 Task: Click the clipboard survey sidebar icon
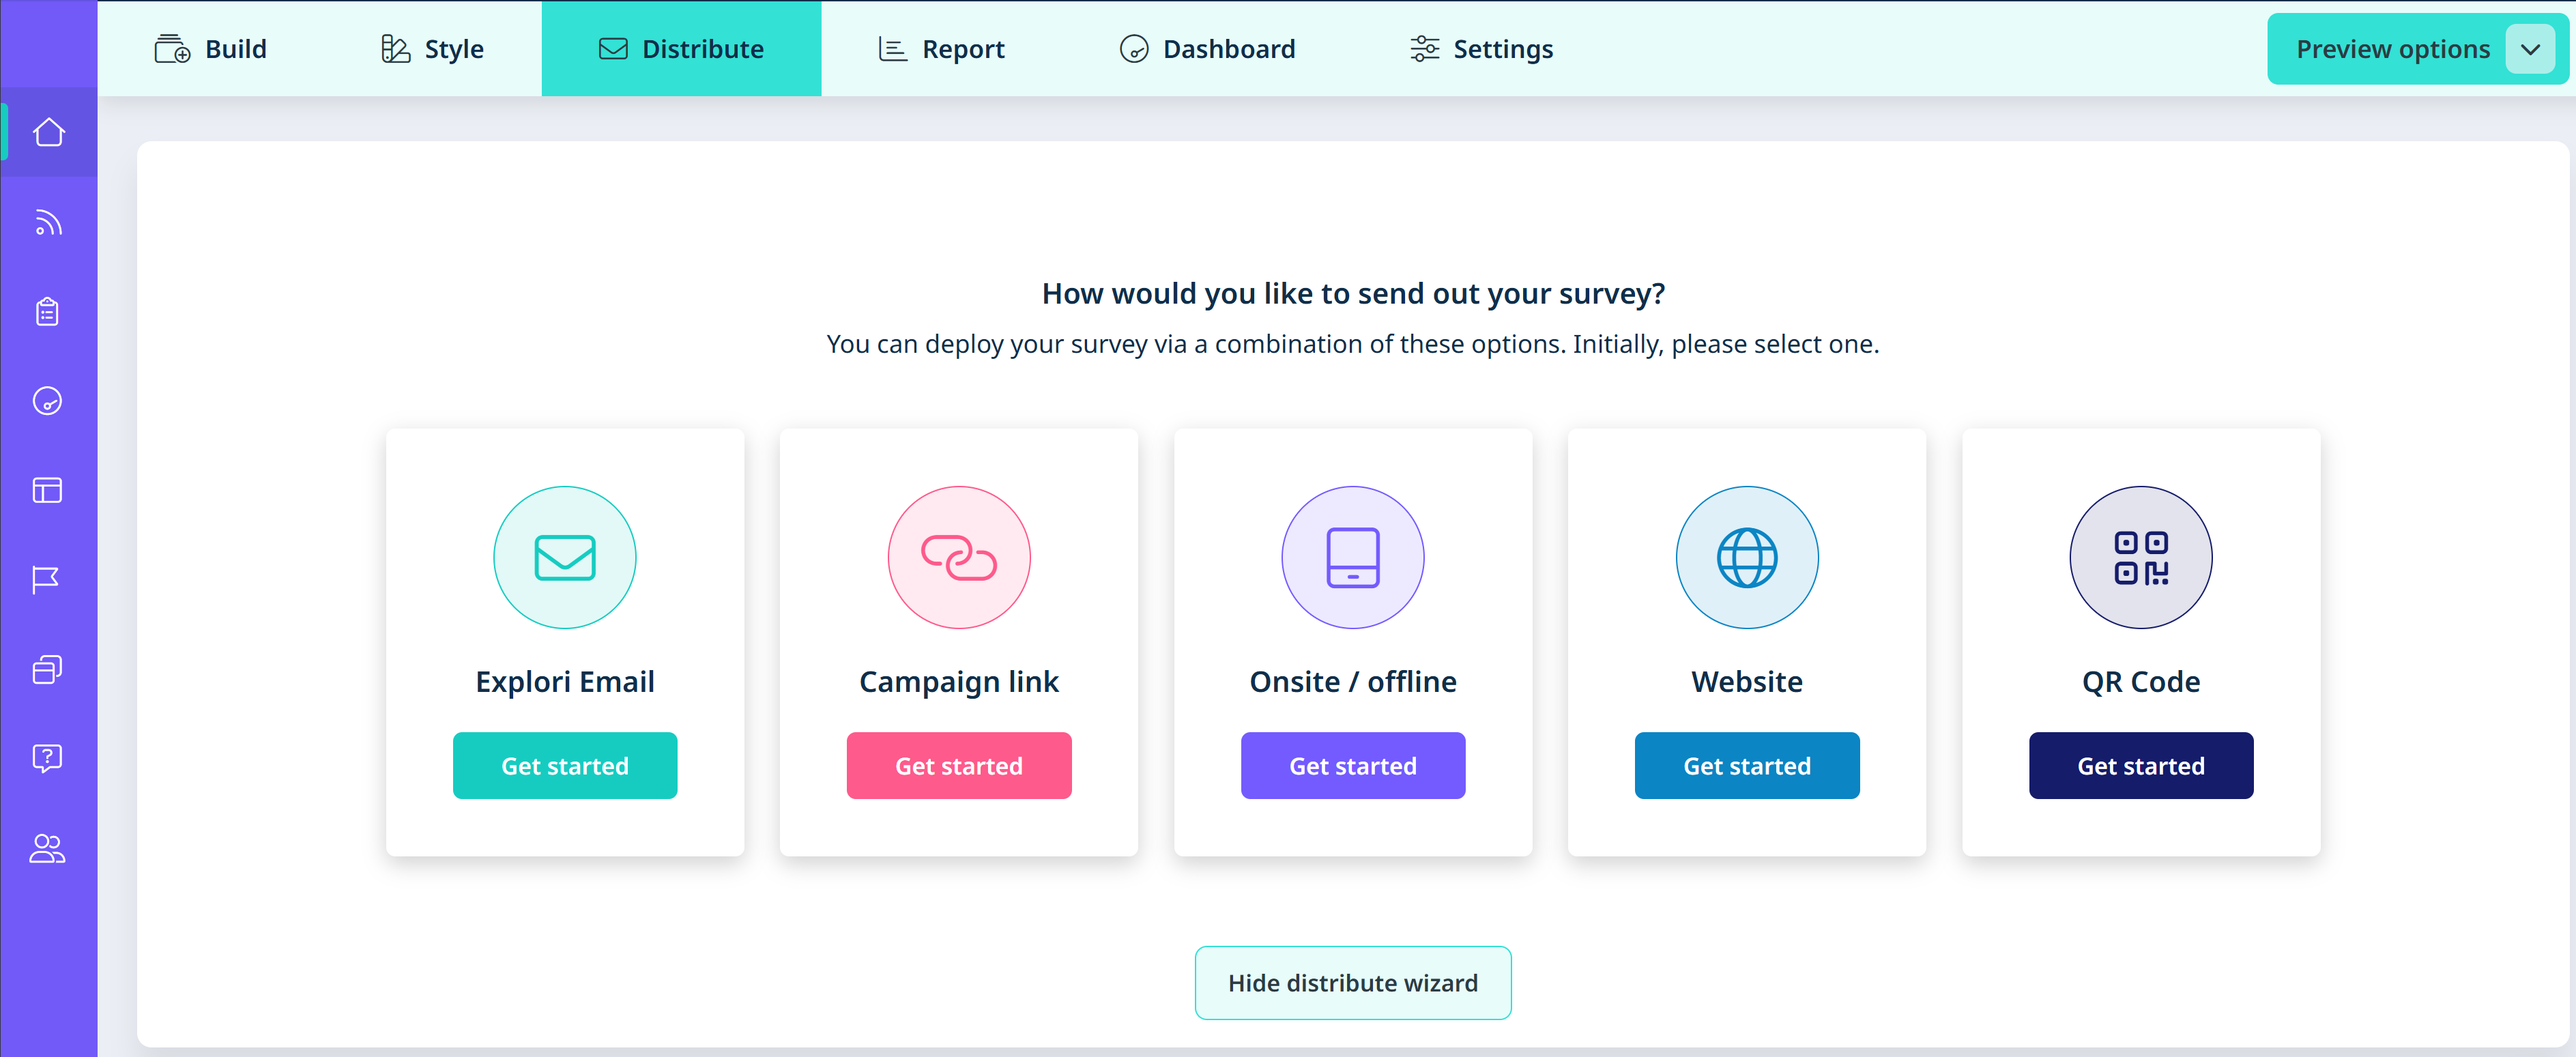[x=48, y=312]
